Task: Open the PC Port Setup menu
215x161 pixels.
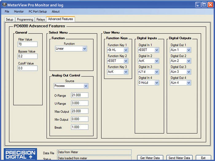Action: click(x=38, y=11)
